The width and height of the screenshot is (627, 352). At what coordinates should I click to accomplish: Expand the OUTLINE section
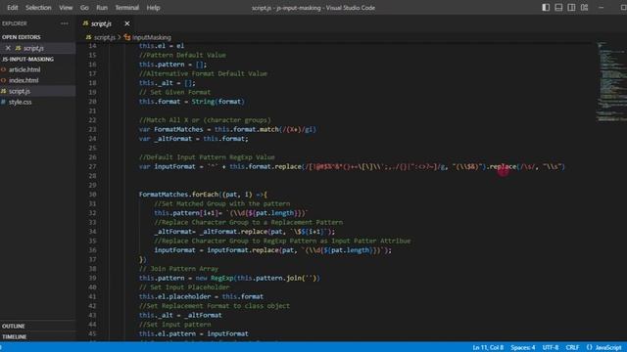[x=13, y=326]
